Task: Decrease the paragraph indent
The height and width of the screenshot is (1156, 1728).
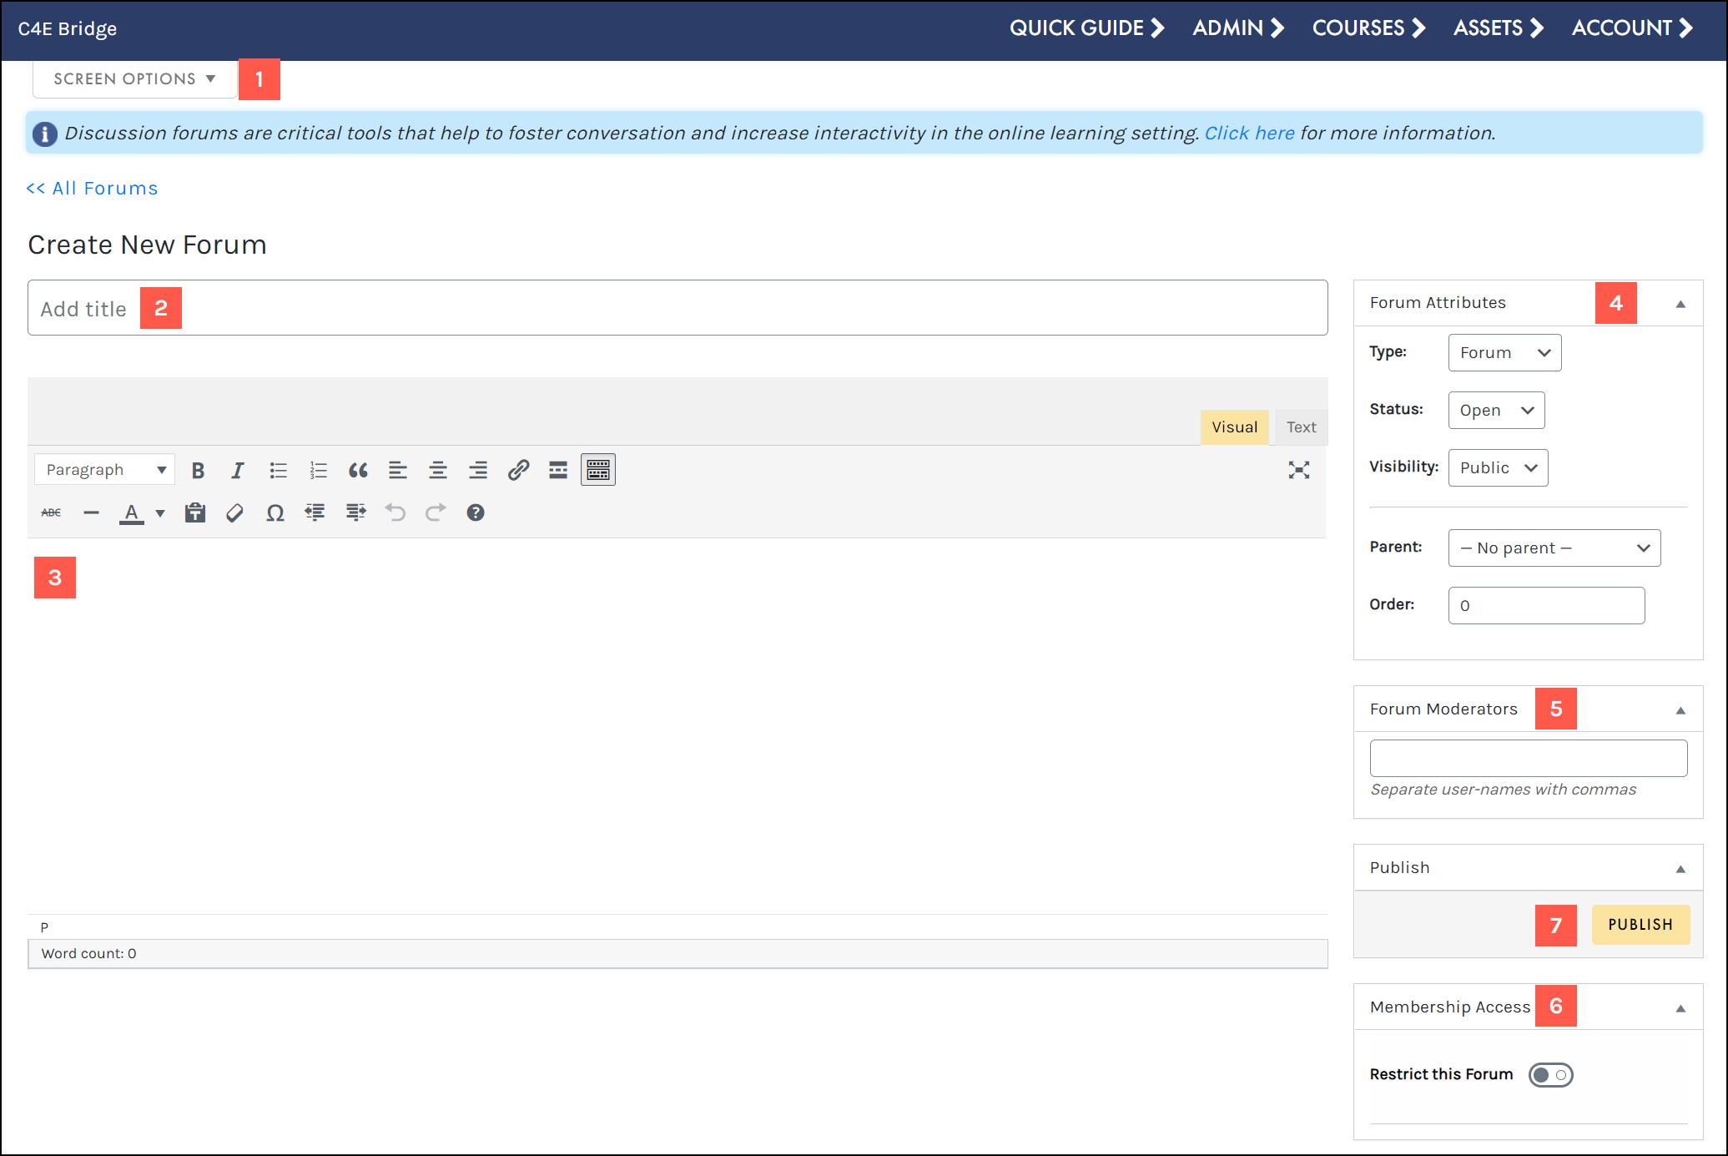Action: (x=315, y=512)
